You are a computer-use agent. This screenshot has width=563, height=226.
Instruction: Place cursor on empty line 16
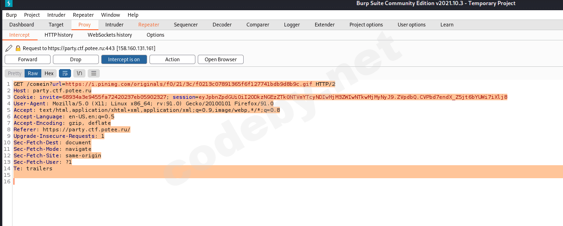click(288, 181)
